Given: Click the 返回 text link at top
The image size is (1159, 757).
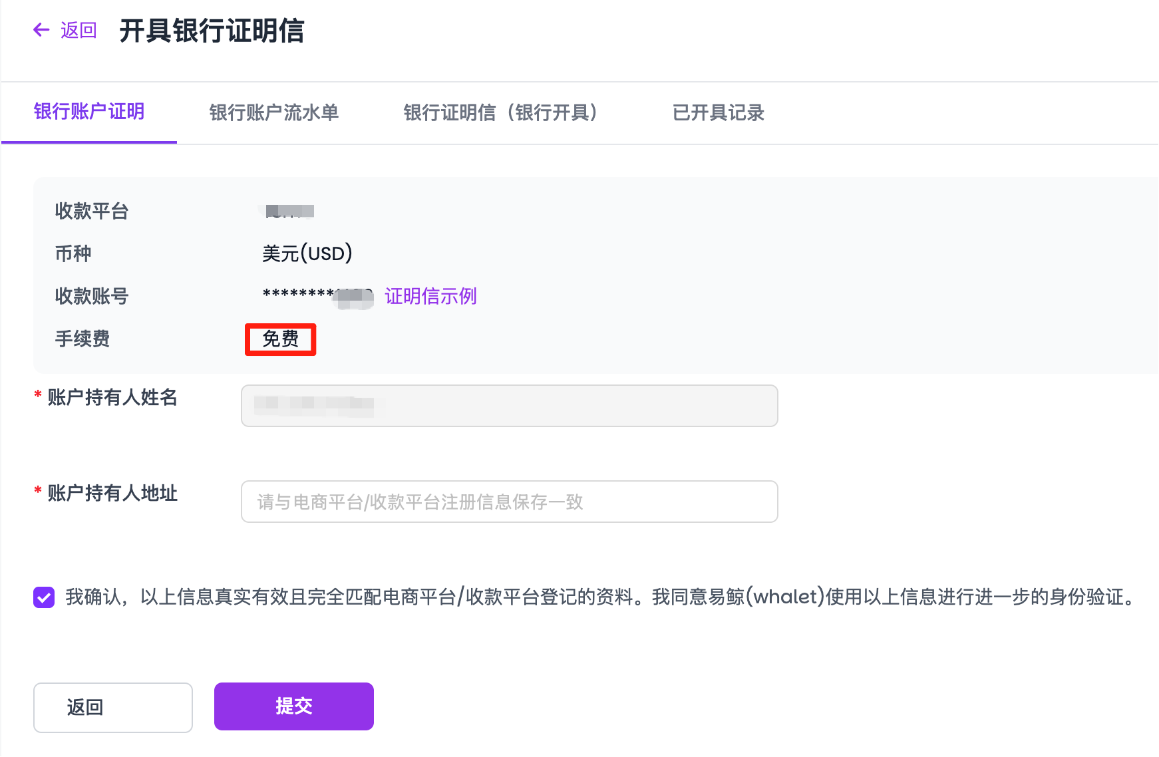Looking at the screenshot, I should pyautogui.click(x=78, y=30).
